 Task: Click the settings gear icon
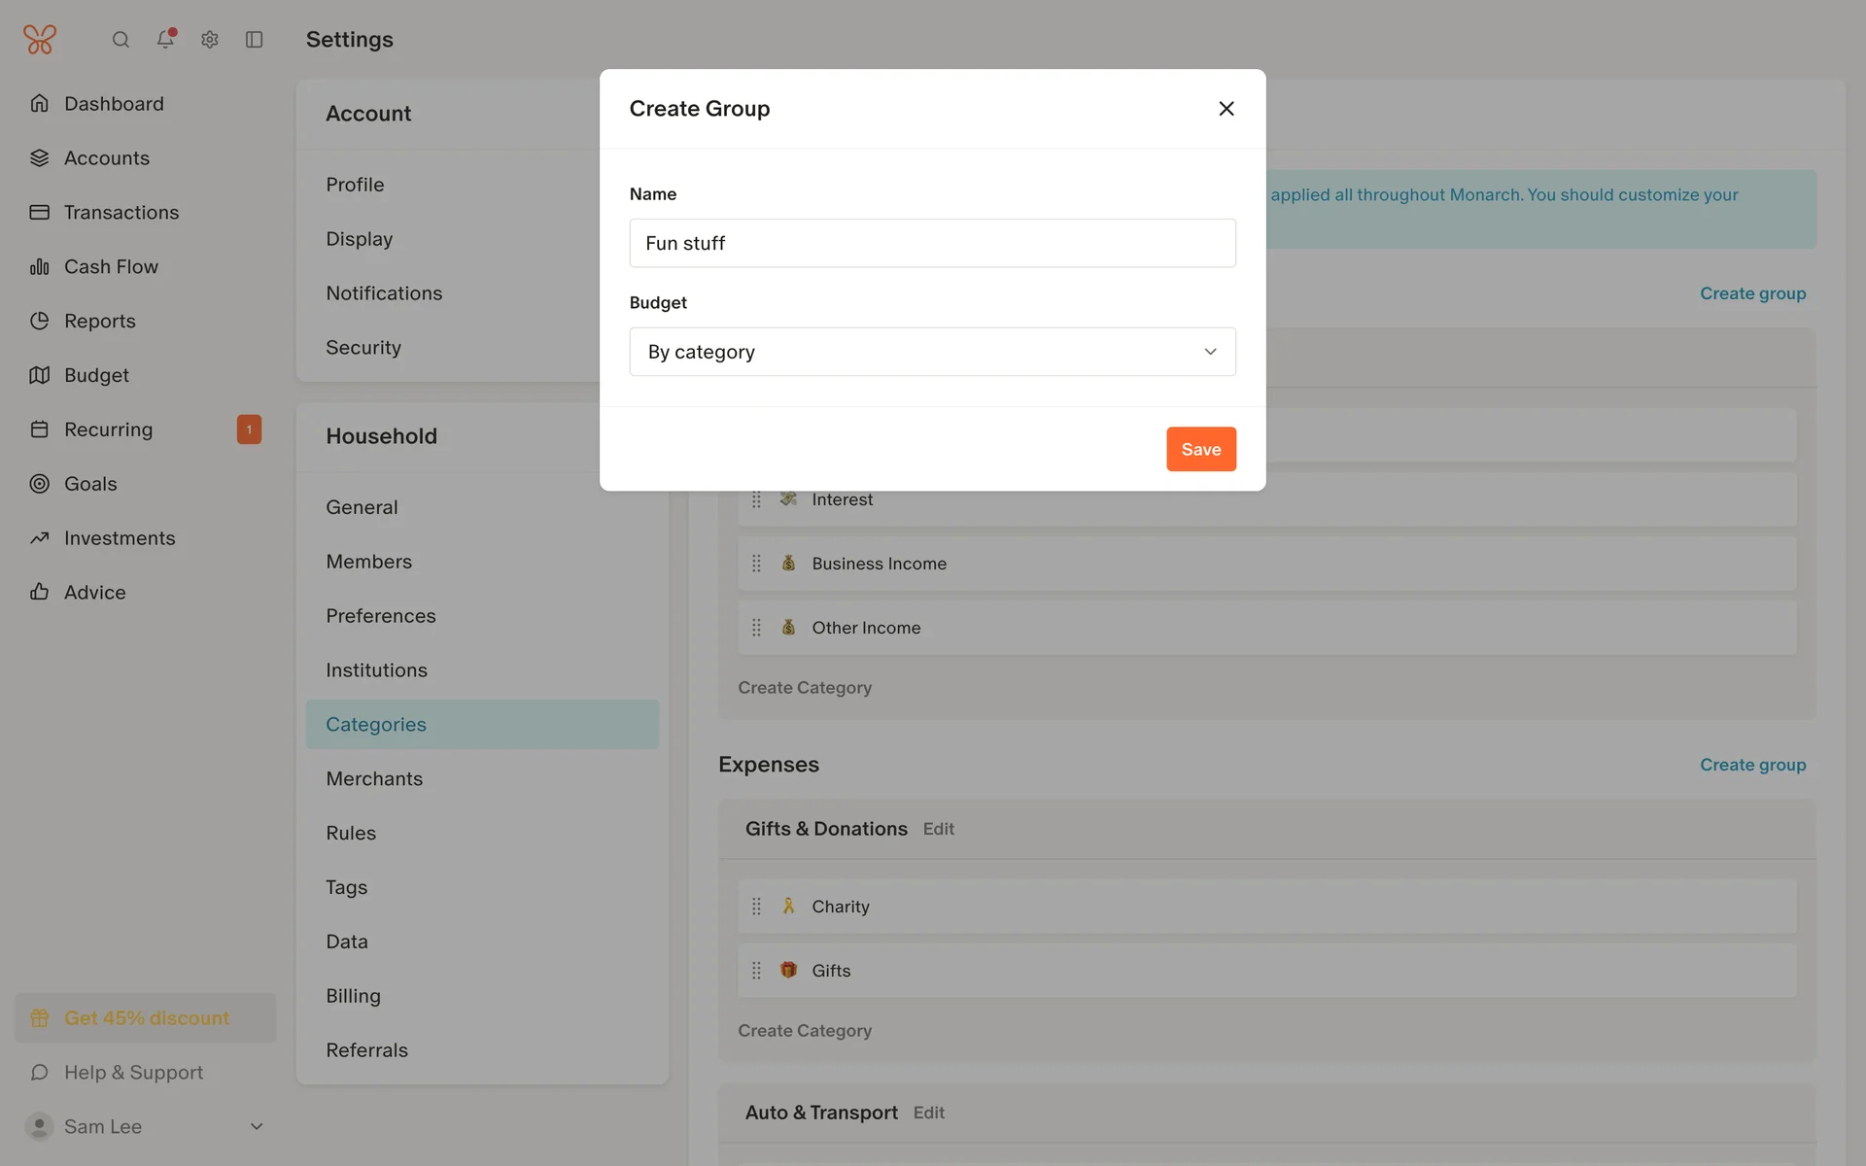(x=210, y=40)
